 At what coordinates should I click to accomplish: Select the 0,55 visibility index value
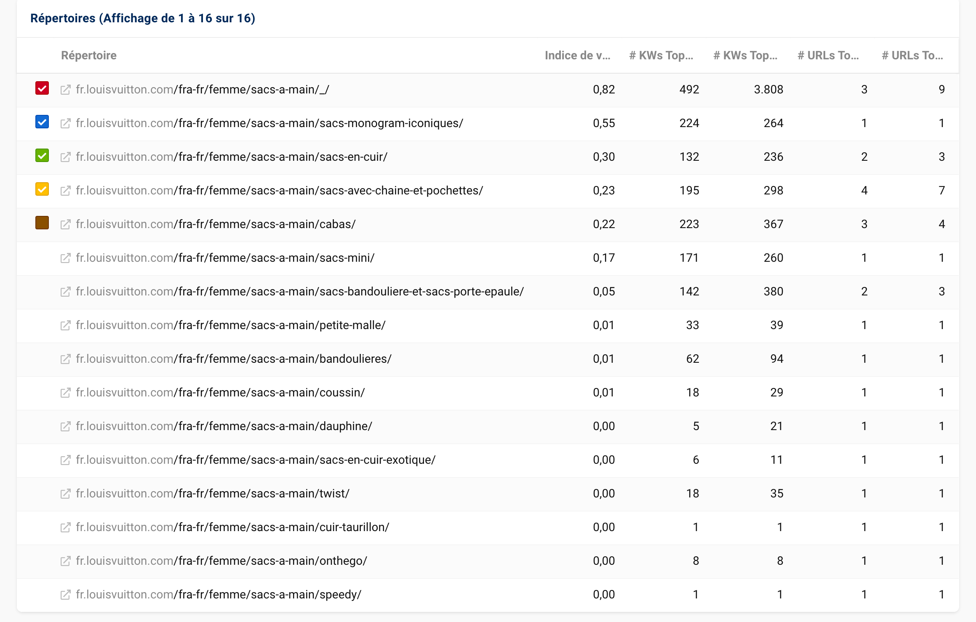tap(604, 123)
